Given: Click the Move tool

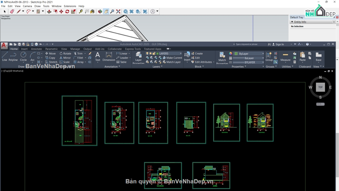Looking at the screenshot, I should [51, 53].
